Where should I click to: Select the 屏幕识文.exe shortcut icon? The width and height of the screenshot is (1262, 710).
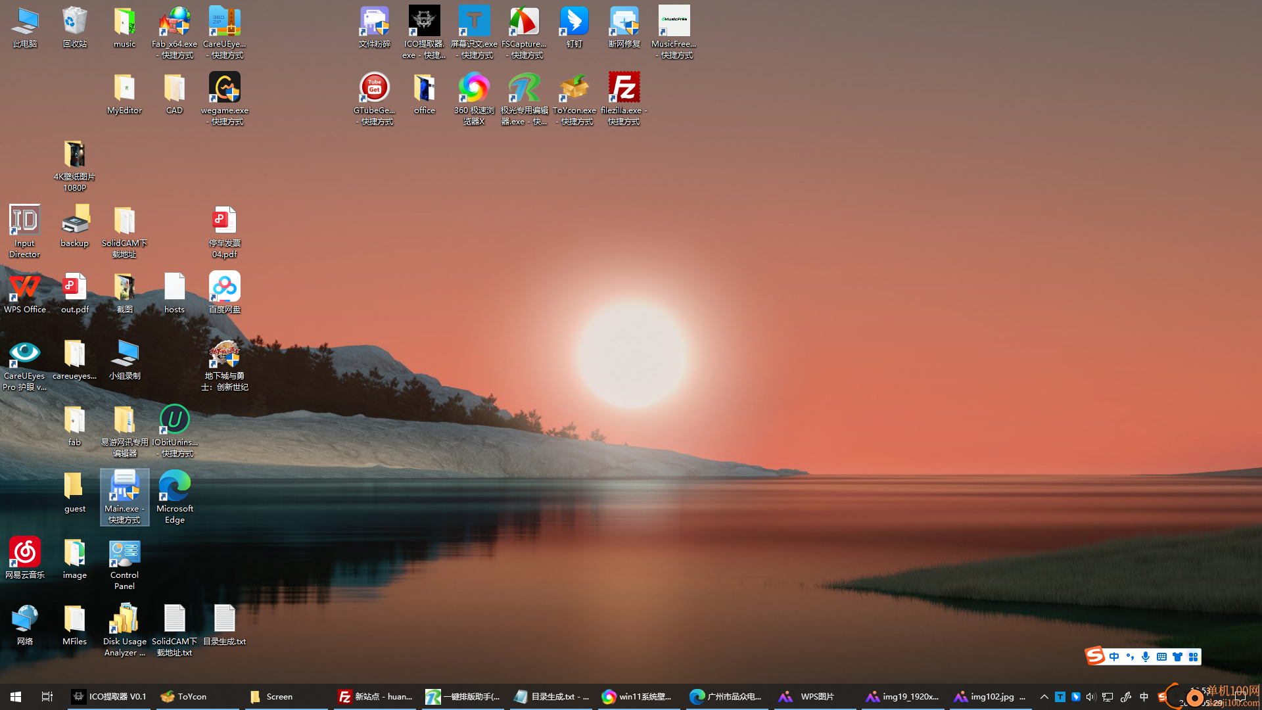pos(475,33)
